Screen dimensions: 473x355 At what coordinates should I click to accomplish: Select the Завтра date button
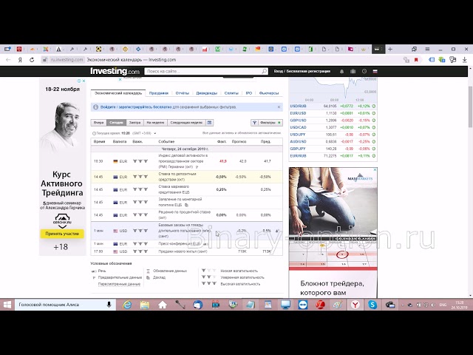(x=135, y=122)
